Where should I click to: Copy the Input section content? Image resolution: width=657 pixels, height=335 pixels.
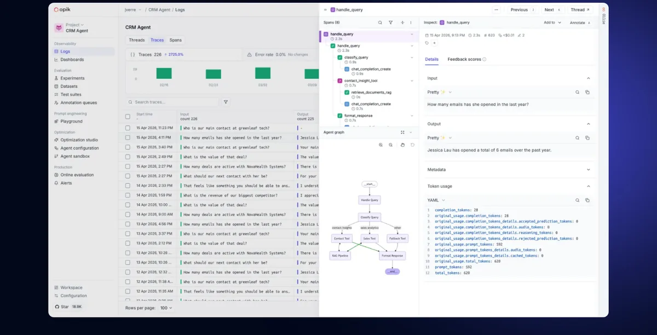point(587,92)
